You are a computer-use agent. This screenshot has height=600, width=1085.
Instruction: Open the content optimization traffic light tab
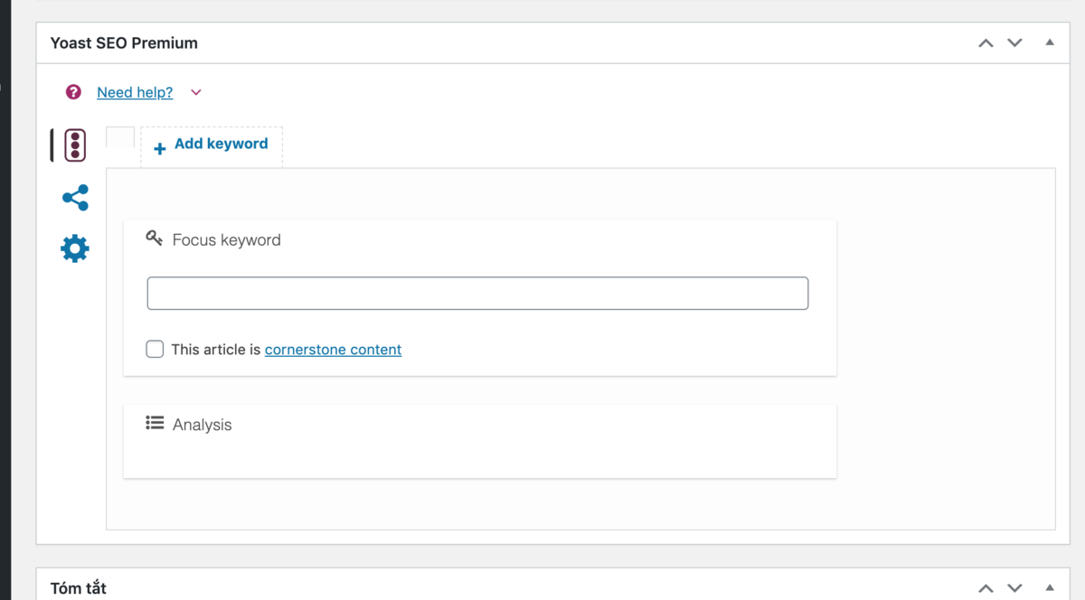(x=75, y=145)
